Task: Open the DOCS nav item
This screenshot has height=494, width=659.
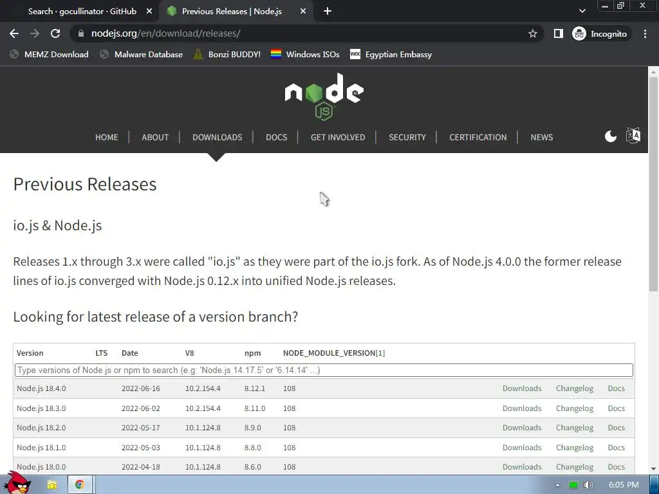Action: (x=276, y=138)
